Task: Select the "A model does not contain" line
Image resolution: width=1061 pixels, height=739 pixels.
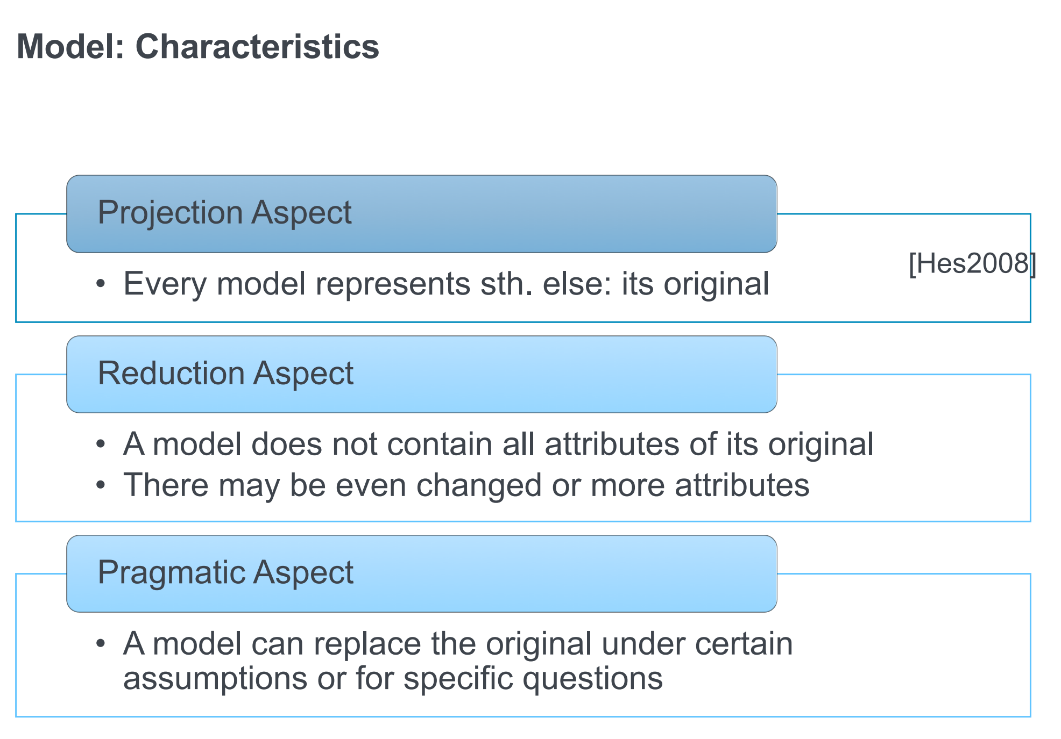Action: tap(498, 444)
